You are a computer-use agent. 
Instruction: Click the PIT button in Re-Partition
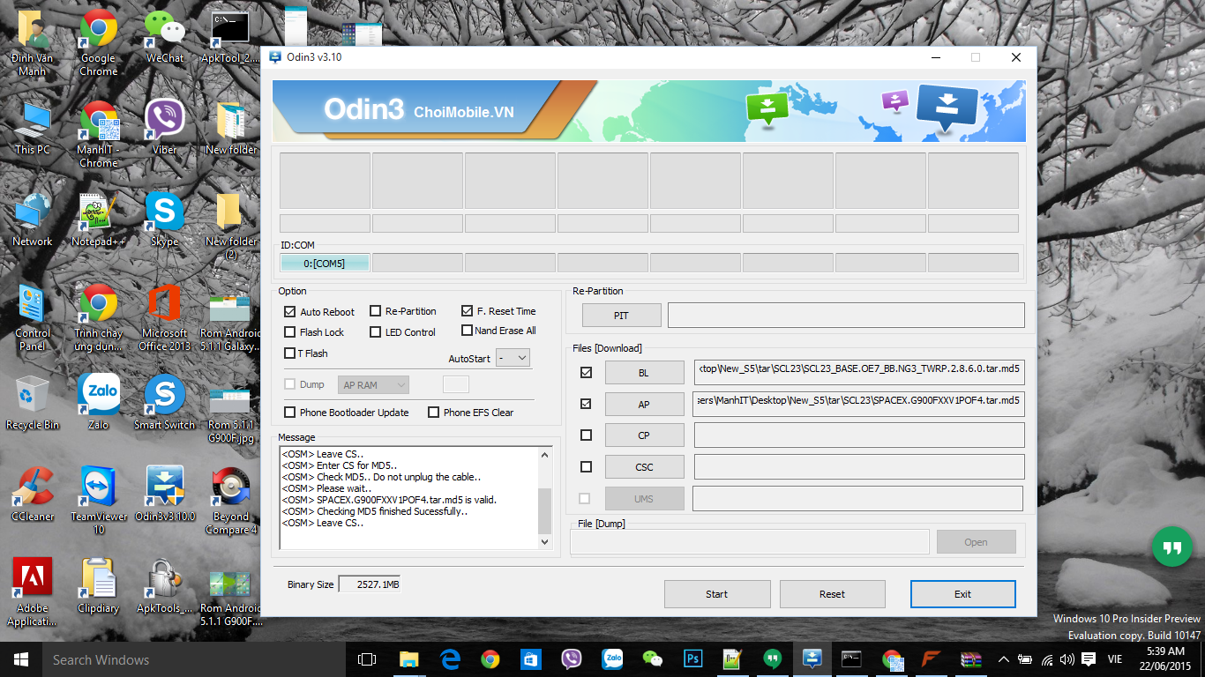coord(621,316)
